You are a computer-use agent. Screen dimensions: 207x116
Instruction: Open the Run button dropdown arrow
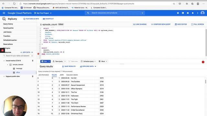pyautogui.click(x=49, y=62)
